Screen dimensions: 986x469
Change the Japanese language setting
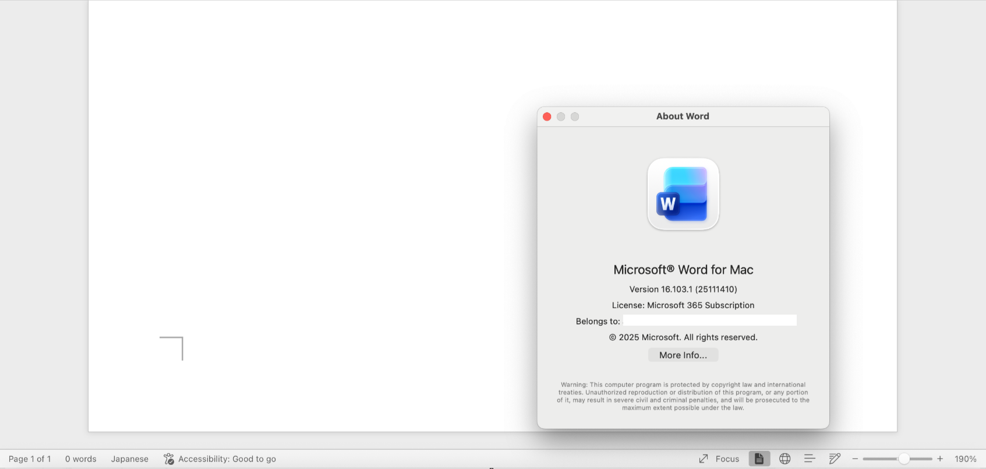[130, 459]
